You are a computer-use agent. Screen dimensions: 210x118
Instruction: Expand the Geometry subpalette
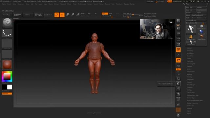click(x=190, y=51)
